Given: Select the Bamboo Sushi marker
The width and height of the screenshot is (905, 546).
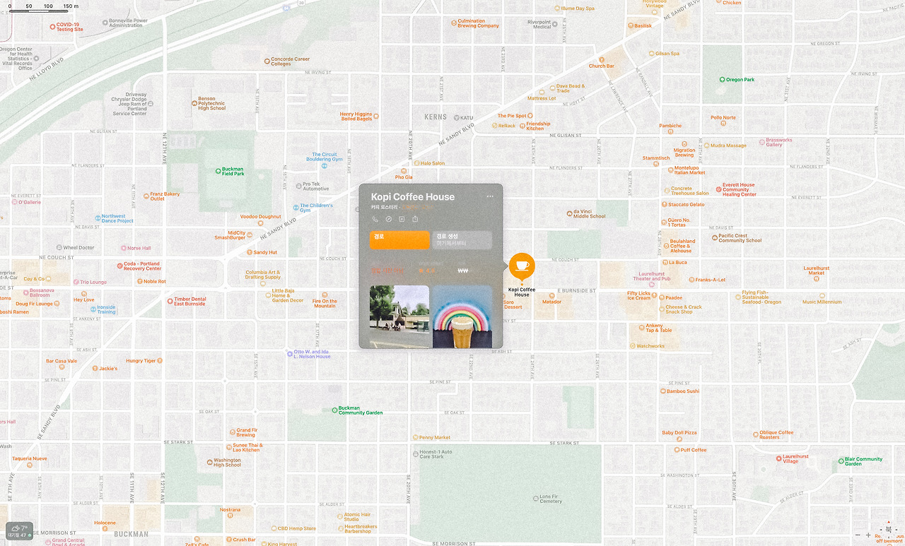Looking at the screenshot, I should point(663,391).
